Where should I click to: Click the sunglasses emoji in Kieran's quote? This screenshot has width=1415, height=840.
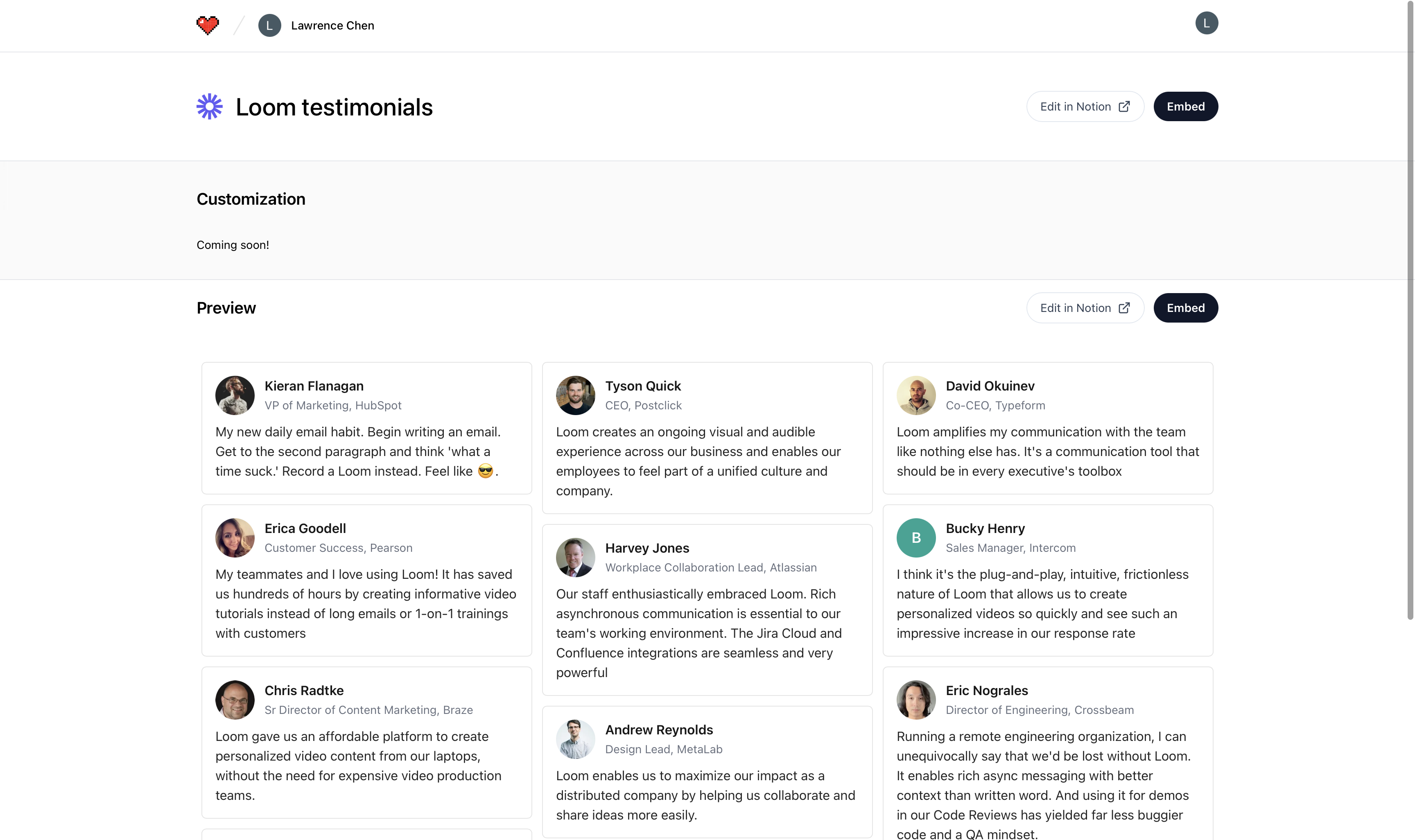(486, 472)
